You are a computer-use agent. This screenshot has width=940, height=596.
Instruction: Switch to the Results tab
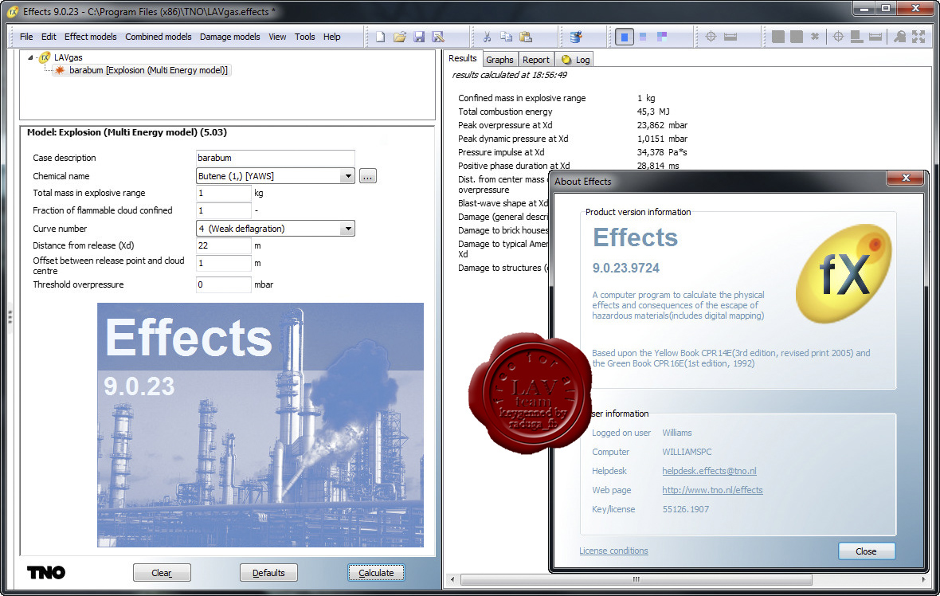462,58
